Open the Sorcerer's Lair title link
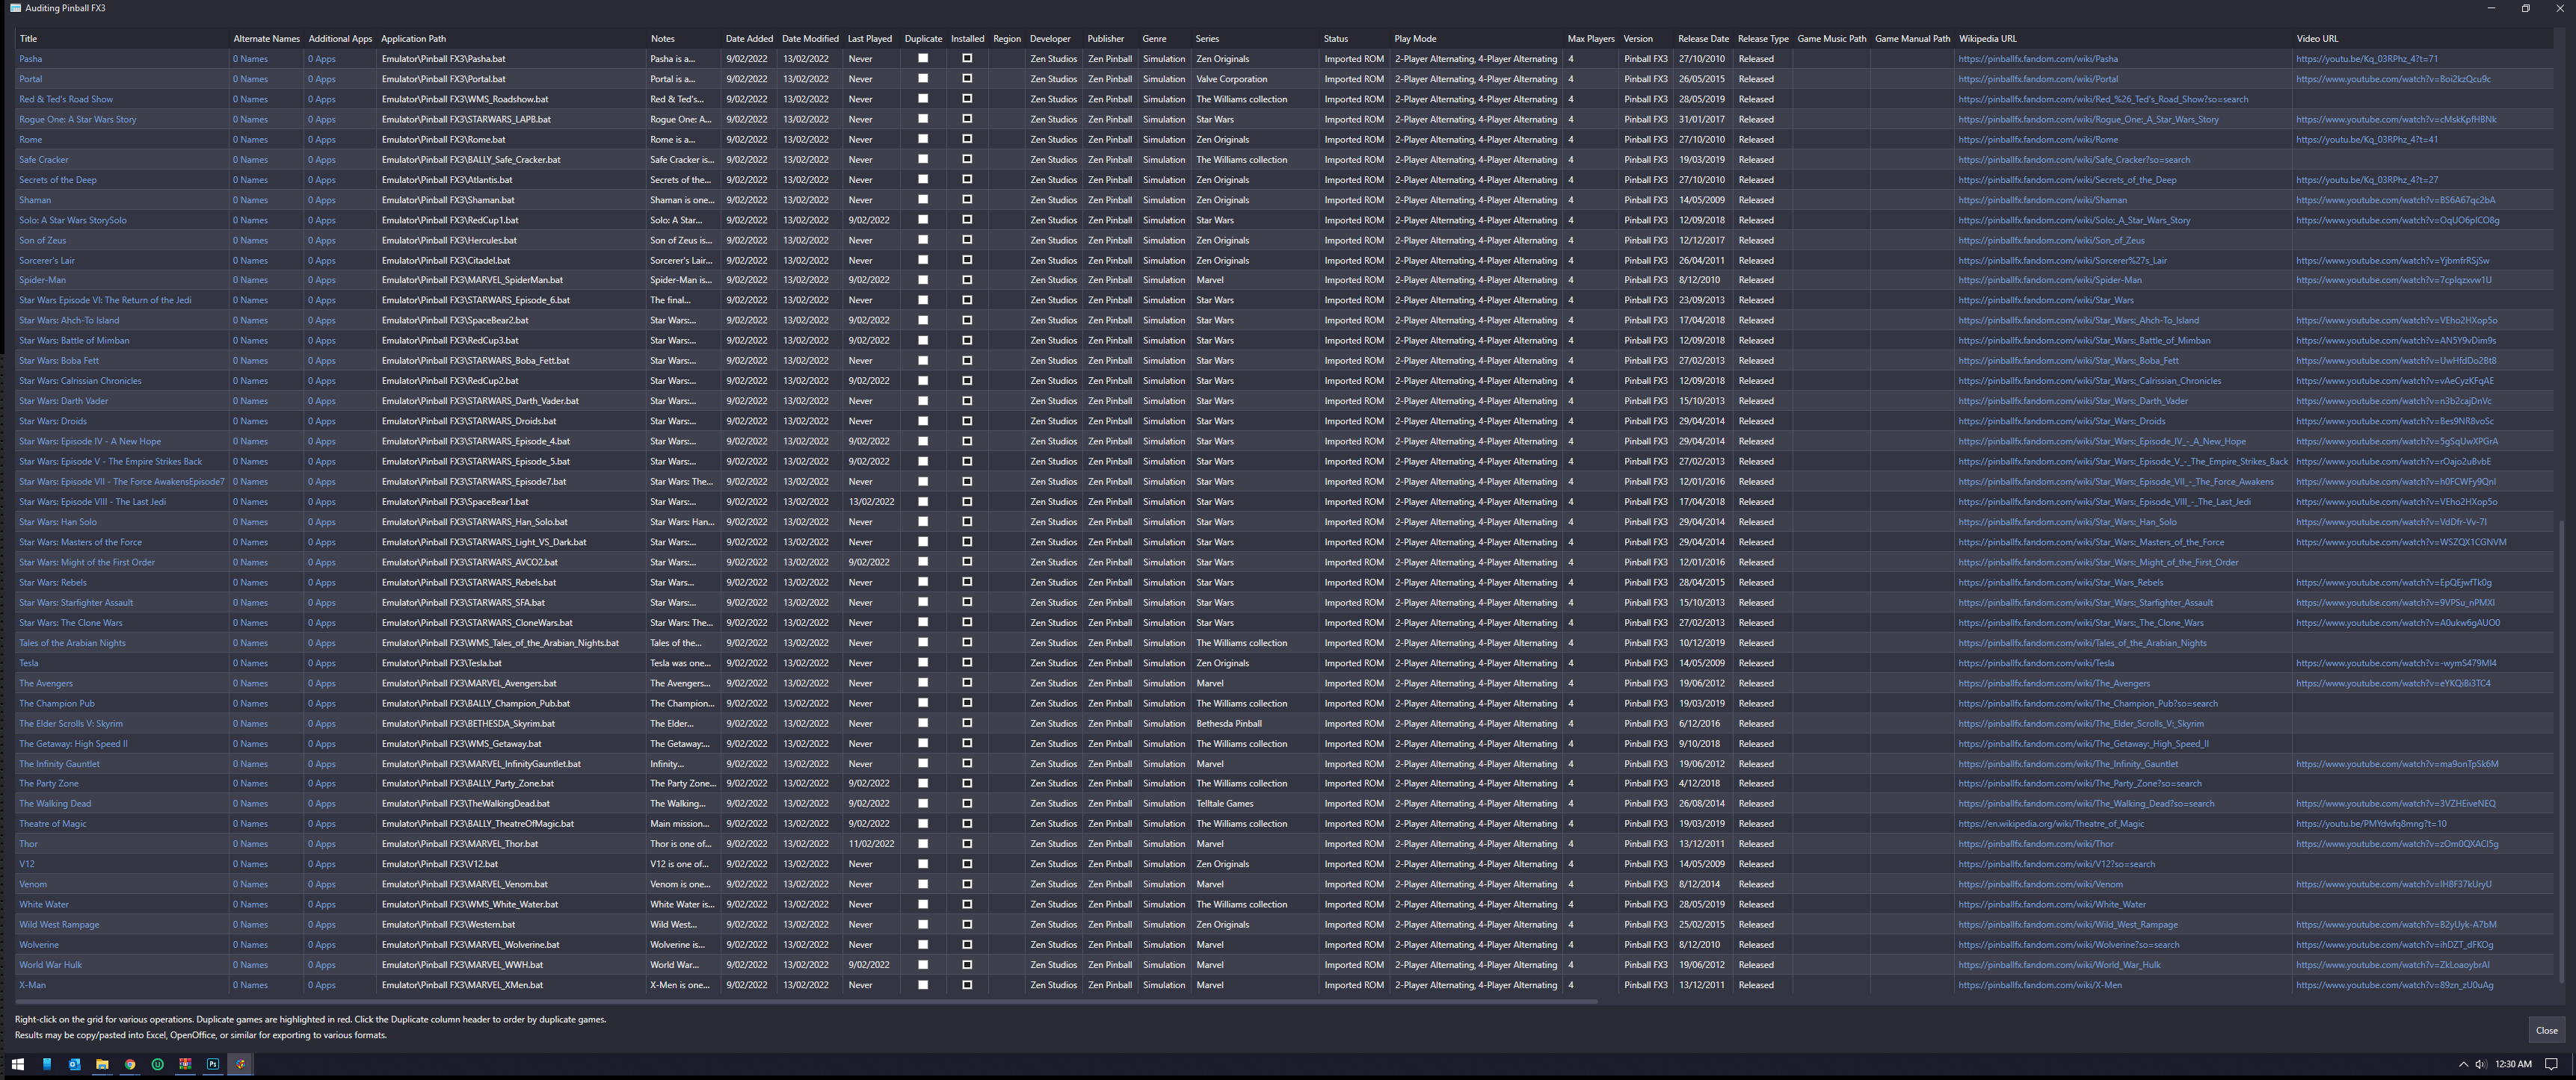 tap(47, 261)
